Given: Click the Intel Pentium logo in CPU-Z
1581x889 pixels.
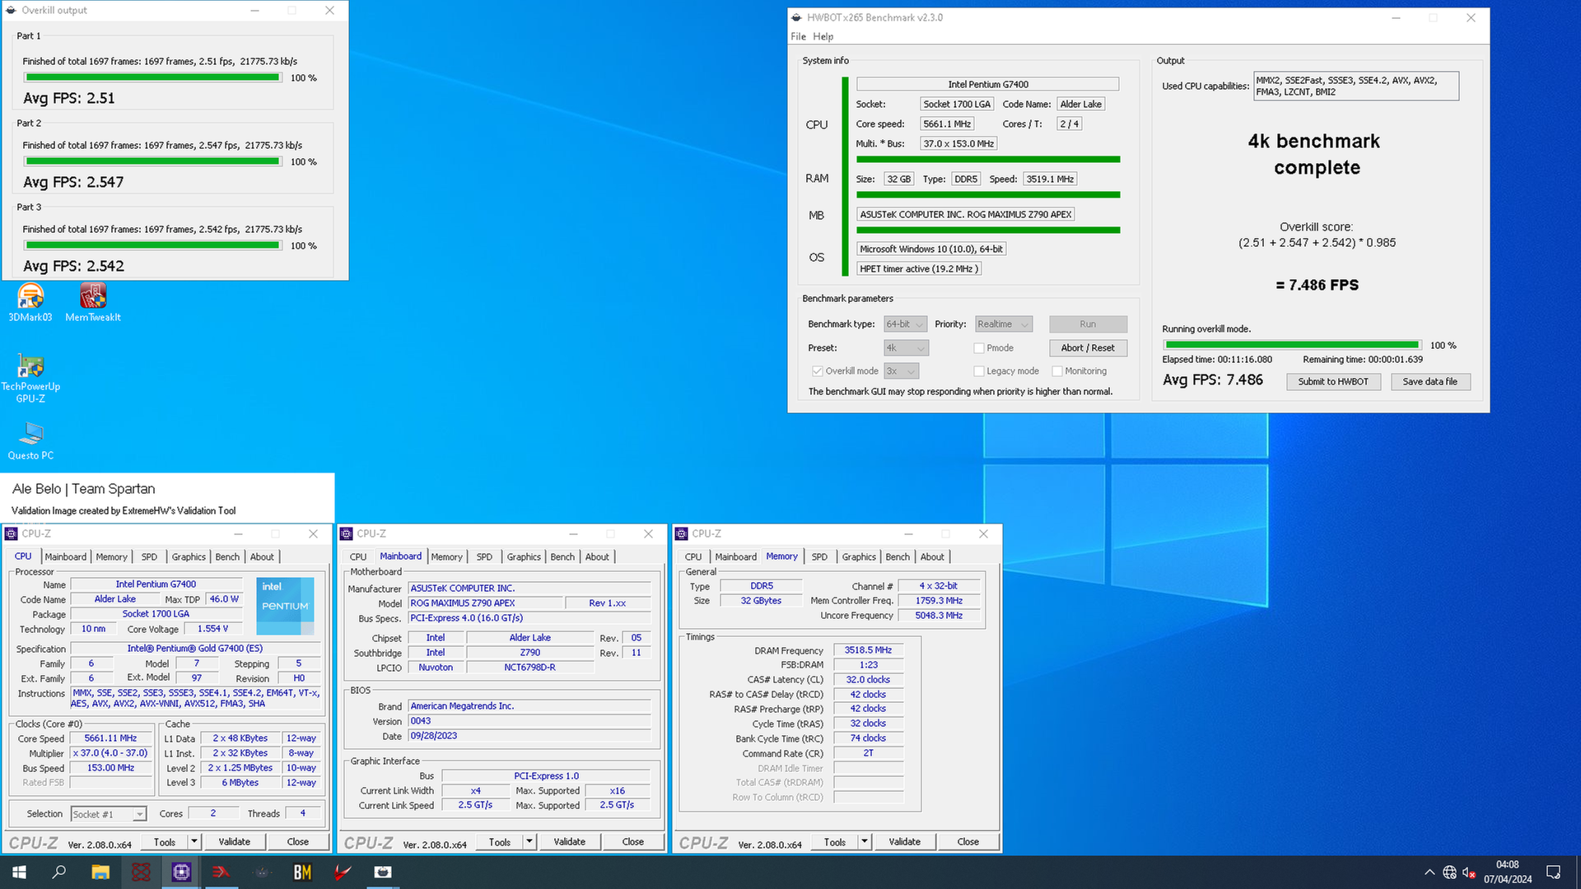Looking at the screenshot, I should [x=285, y=607].
